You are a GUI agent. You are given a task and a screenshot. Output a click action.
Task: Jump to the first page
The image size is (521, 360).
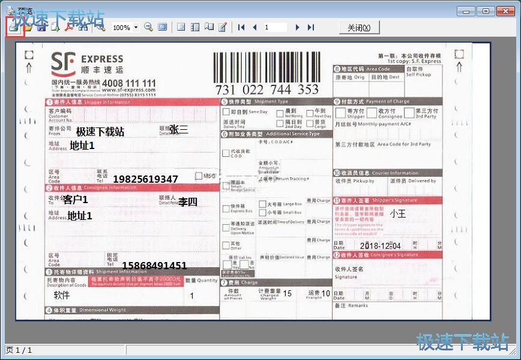[x=241, y=27]
